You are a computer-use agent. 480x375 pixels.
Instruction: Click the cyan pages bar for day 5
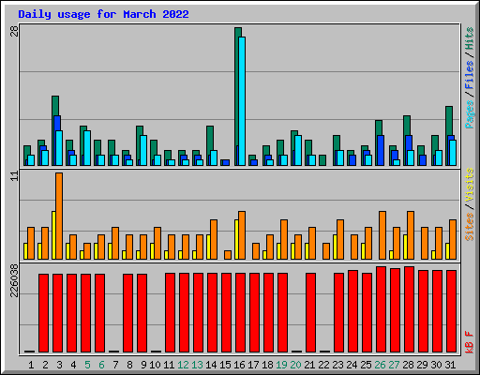point(87,148)
